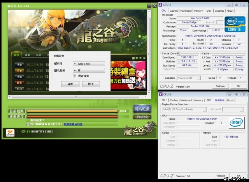Confirm game settings with 確定 button

point(70,84)
